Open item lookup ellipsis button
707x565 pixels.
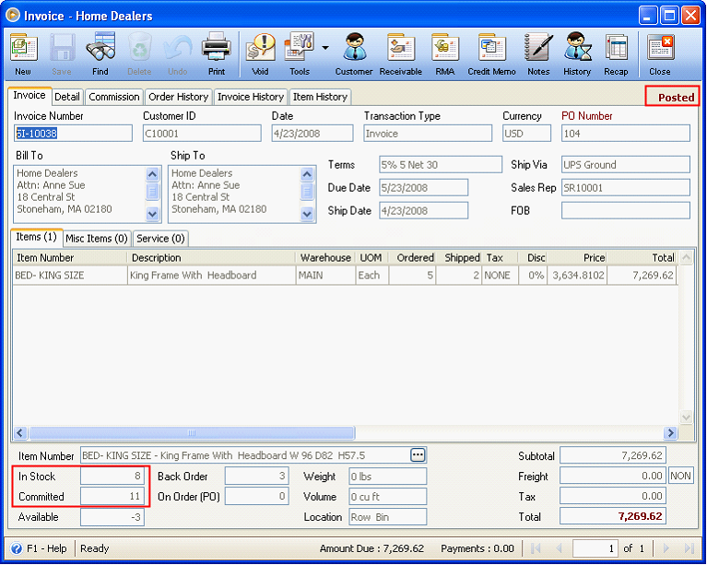tap(418, 455)
